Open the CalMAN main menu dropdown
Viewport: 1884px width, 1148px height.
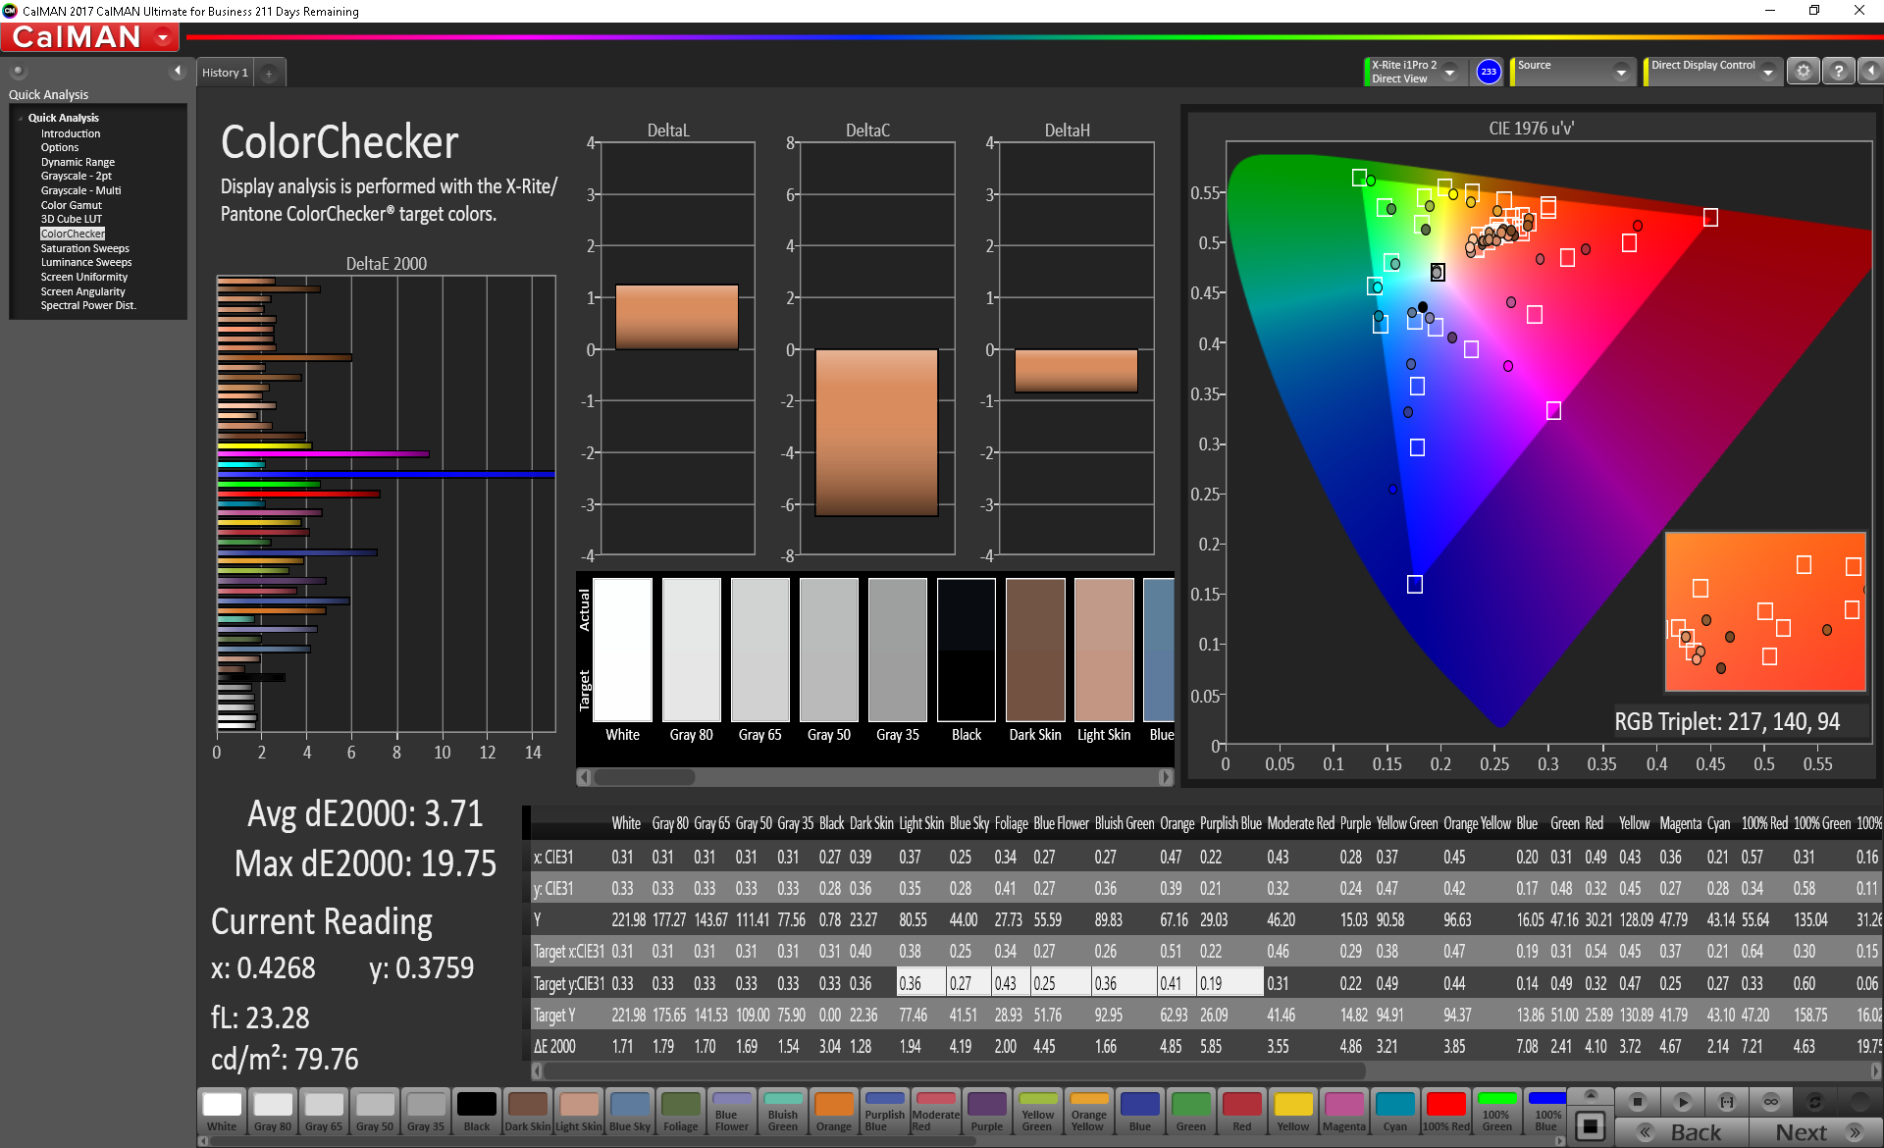(163, 37)
